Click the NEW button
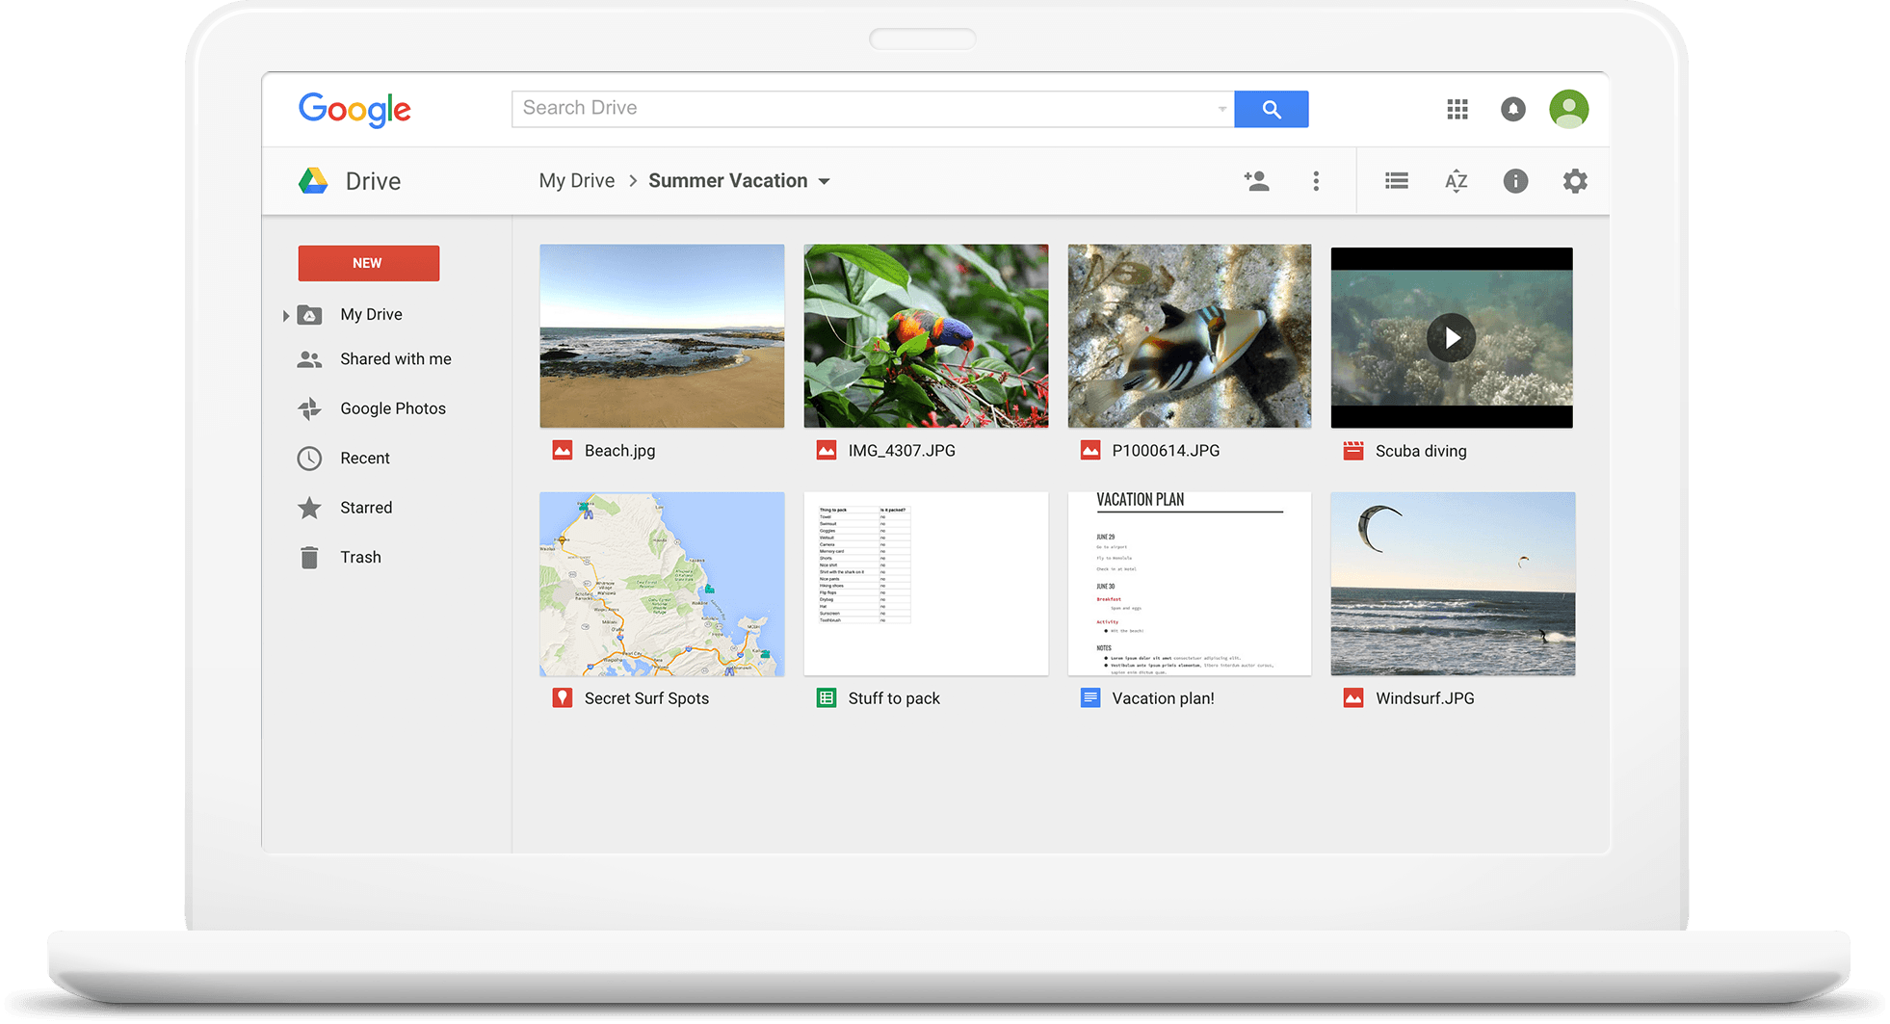The image size is (1890, 1024). [x=368, y=262]
